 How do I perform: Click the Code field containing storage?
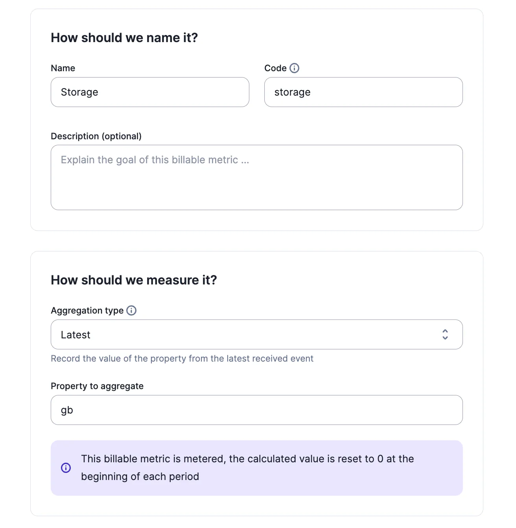point(363,92)
